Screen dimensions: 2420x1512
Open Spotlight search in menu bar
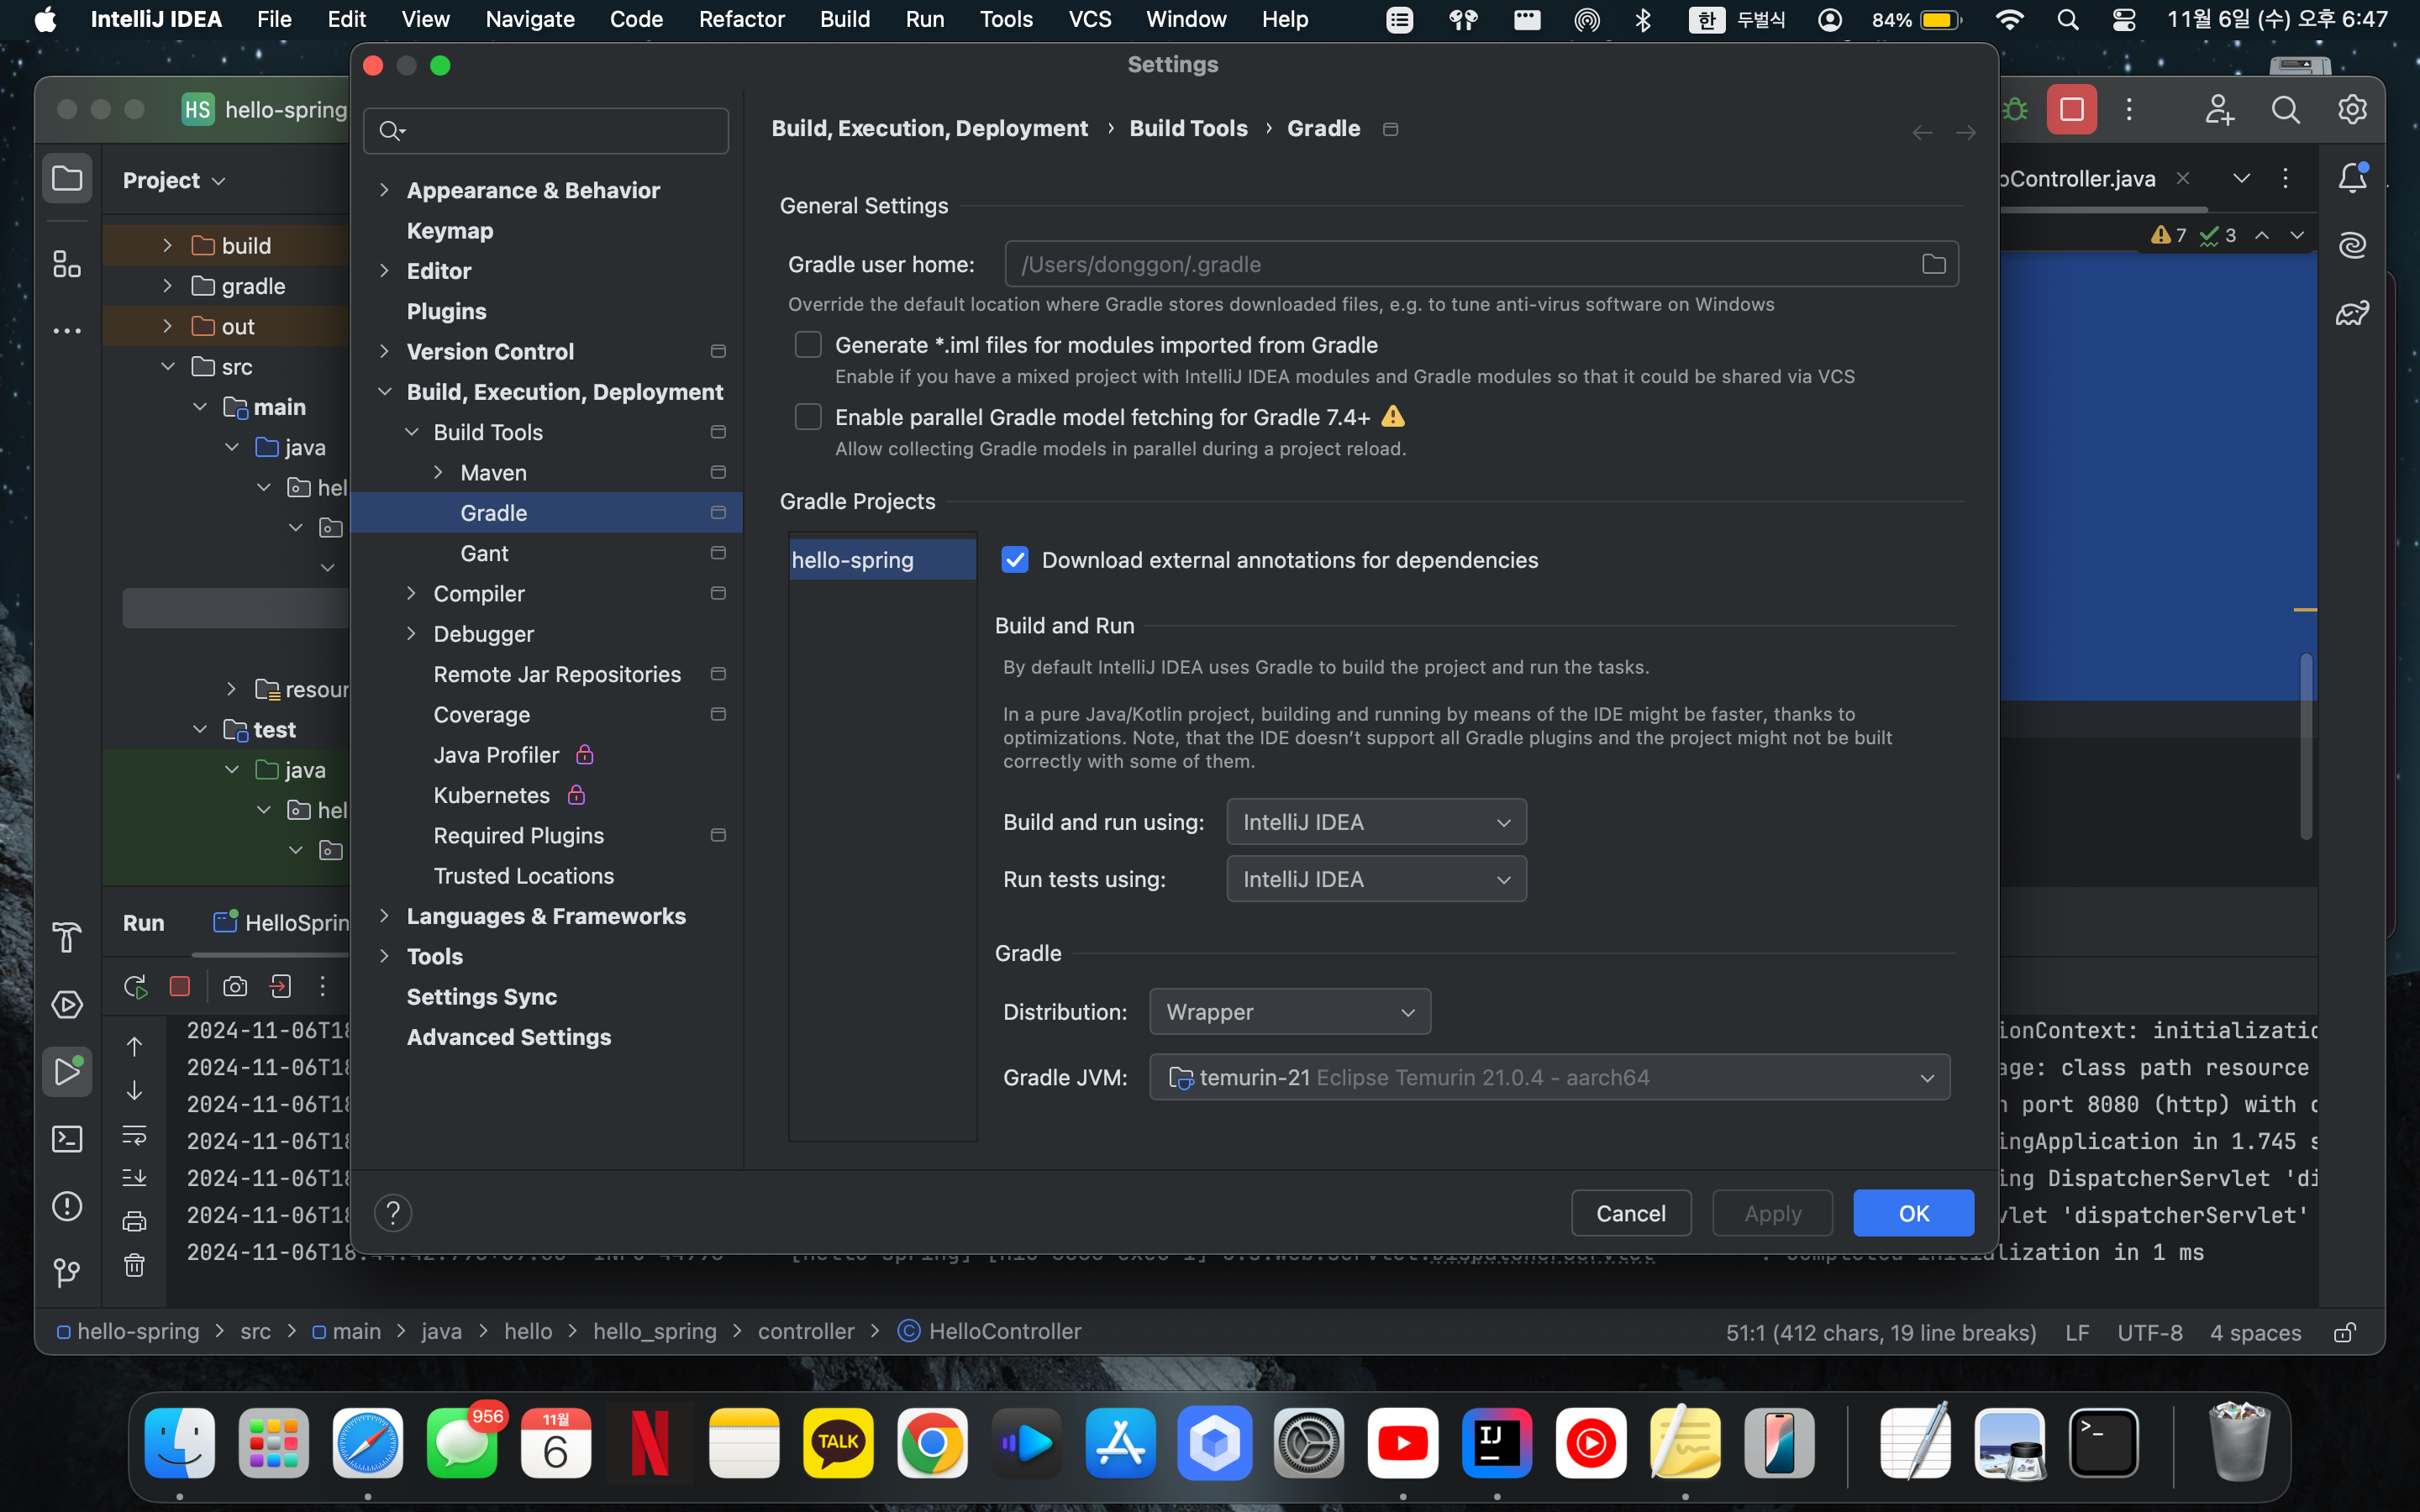pos(2067,19)
